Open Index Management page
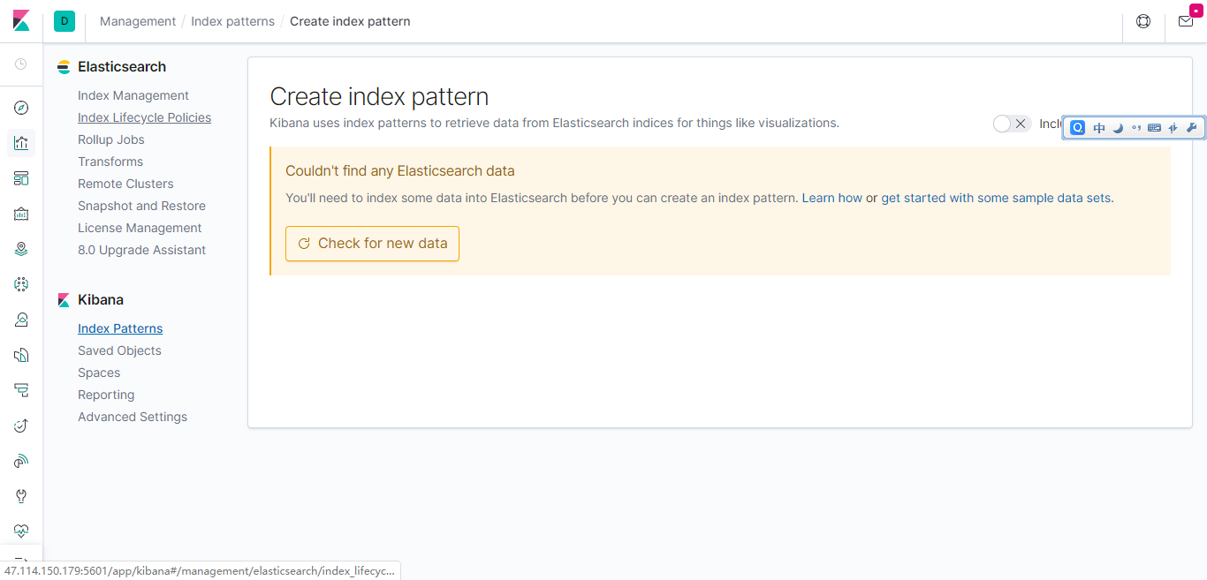The height and width of the screenshot is (580, 1207). [x=133, y=95]
